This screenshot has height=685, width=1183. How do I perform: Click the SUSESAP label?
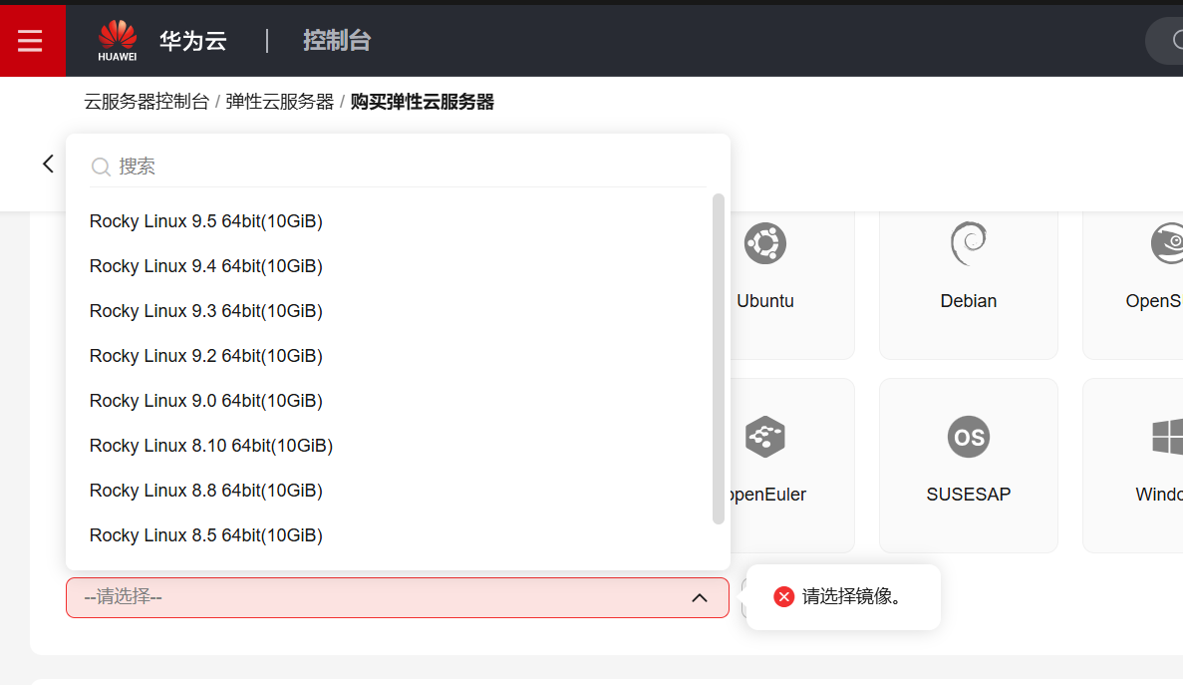pyautogui.click(x=969, y=495)
